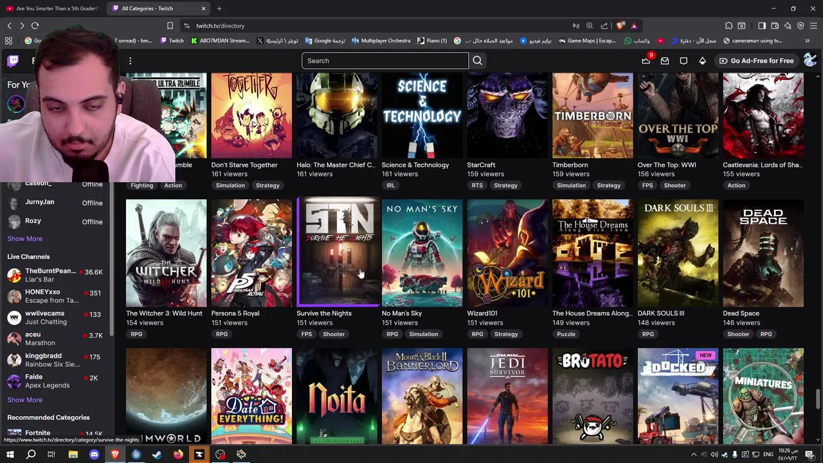Open The Witcher 3 Wild Hunt cover
This screenshot has width=823, height=463.
pyautogui.click(x=166, y=253)
